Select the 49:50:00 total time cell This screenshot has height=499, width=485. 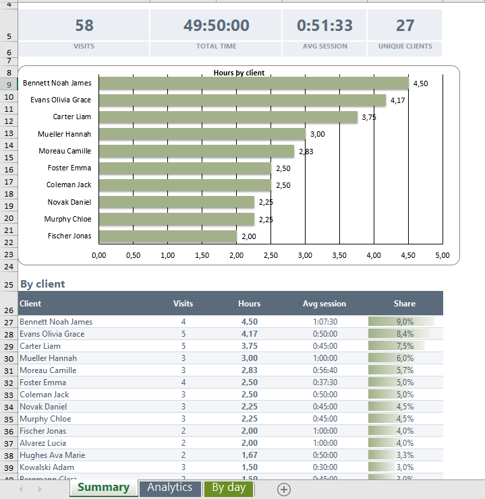click(x=216, y=25)
